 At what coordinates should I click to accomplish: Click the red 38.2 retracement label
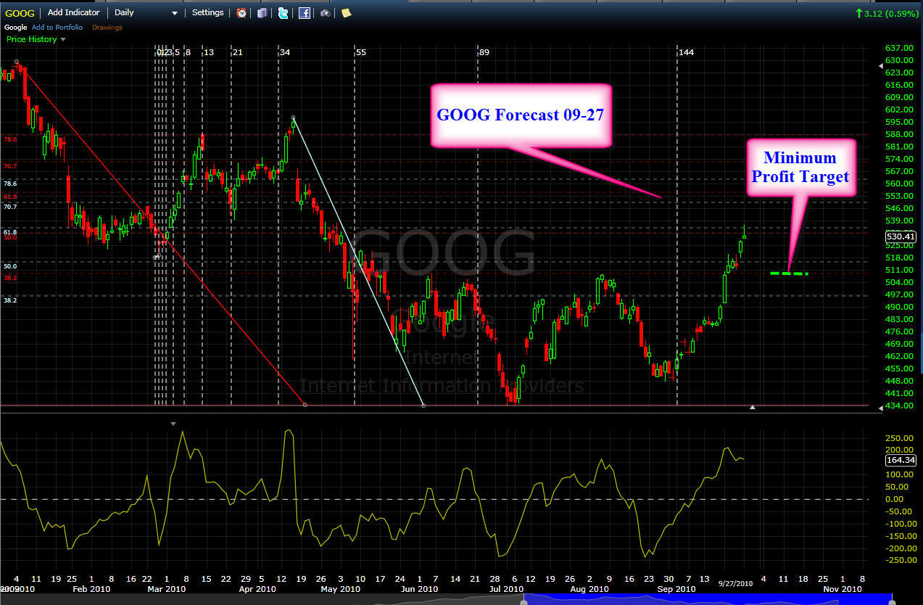pos(10,278)
